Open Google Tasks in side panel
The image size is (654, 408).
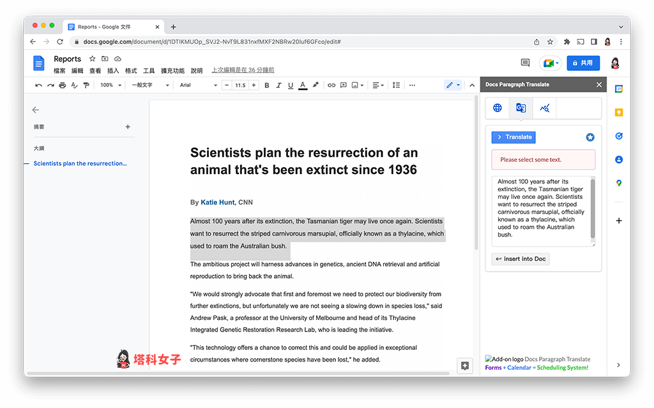(619, 136)
